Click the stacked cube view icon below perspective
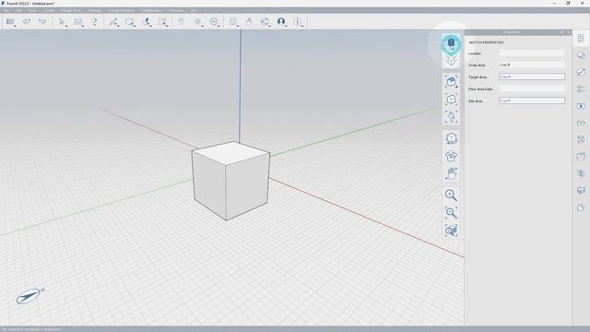This screenshot has width=590, height=332. click(451, 60)
